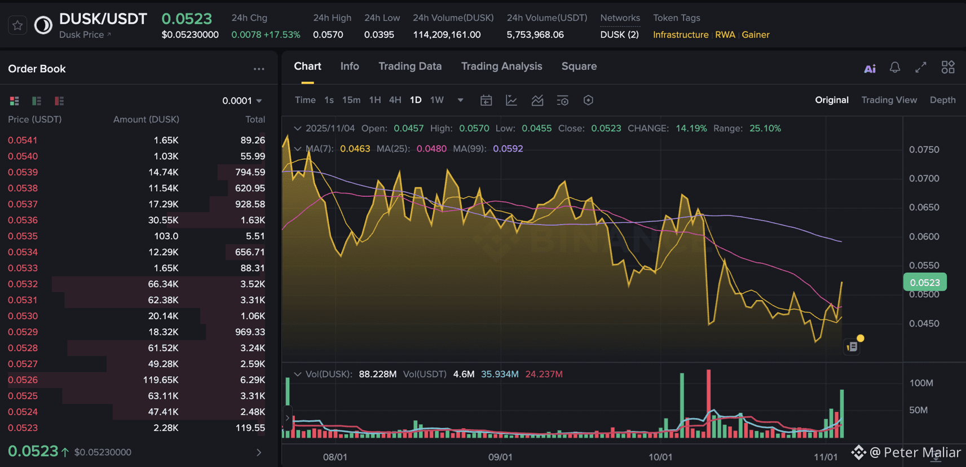Open the order book more options menu
The height and width of the screenshot is (467, 966).
[x=259, y=69]
